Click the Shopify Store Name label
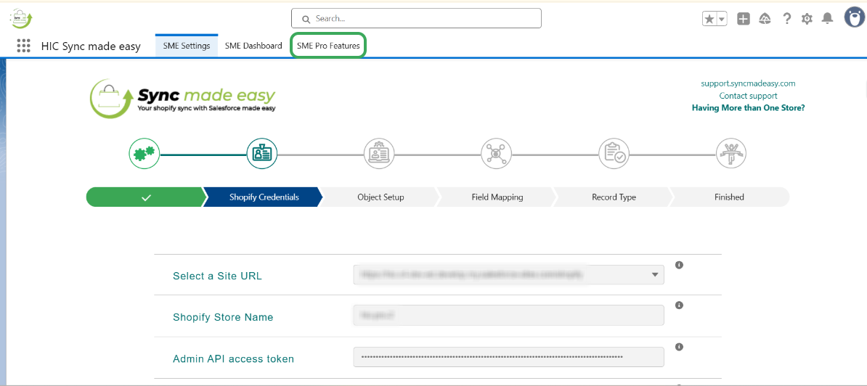Screen dimensions: 867x386 [x=223, y=318]
